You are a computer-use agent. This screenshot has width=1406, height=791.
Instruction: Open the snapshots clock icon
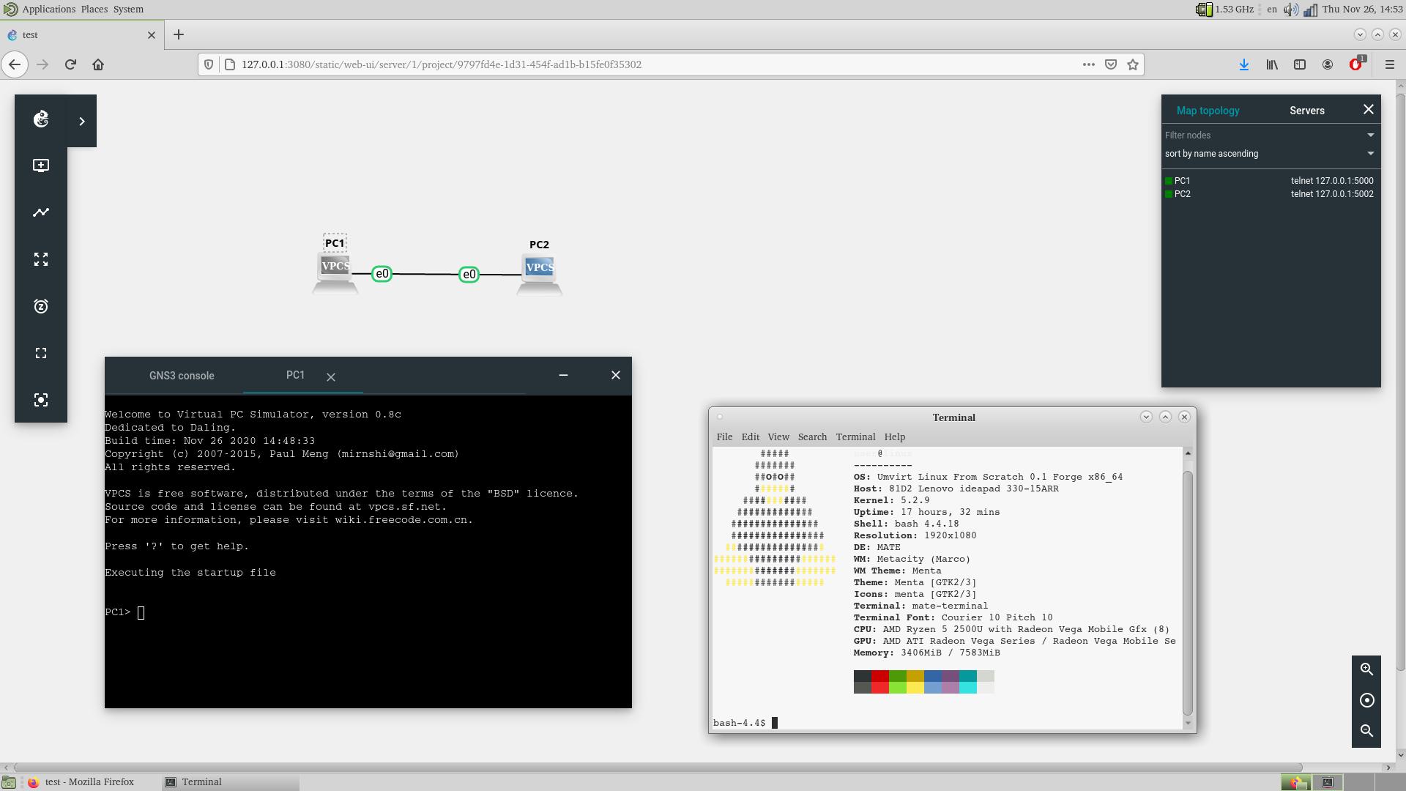(x=41, y=306)
